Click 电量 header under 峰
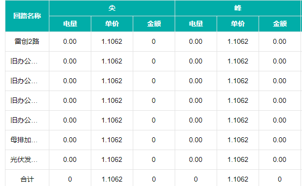 pos(196,24)
